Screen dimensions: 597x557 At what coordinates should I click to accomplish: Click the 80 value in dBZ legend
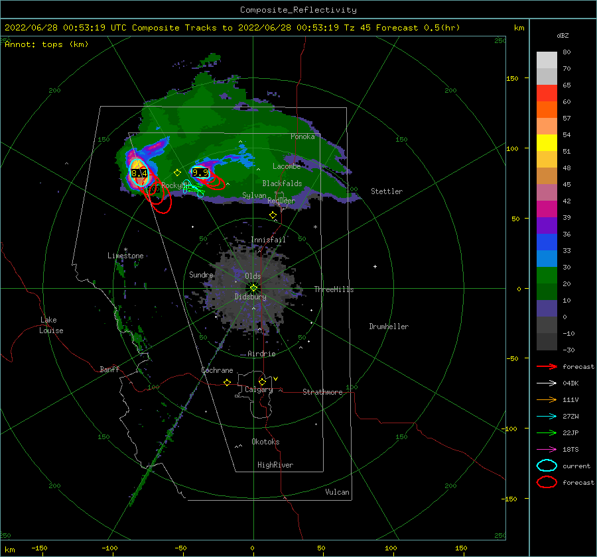(x=566, y=52)
